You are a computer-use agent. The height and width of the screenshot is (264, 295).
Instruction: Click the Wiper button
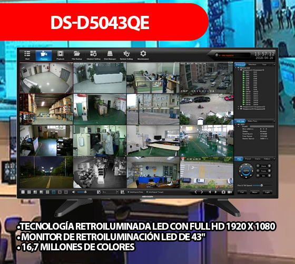point(255,192)
